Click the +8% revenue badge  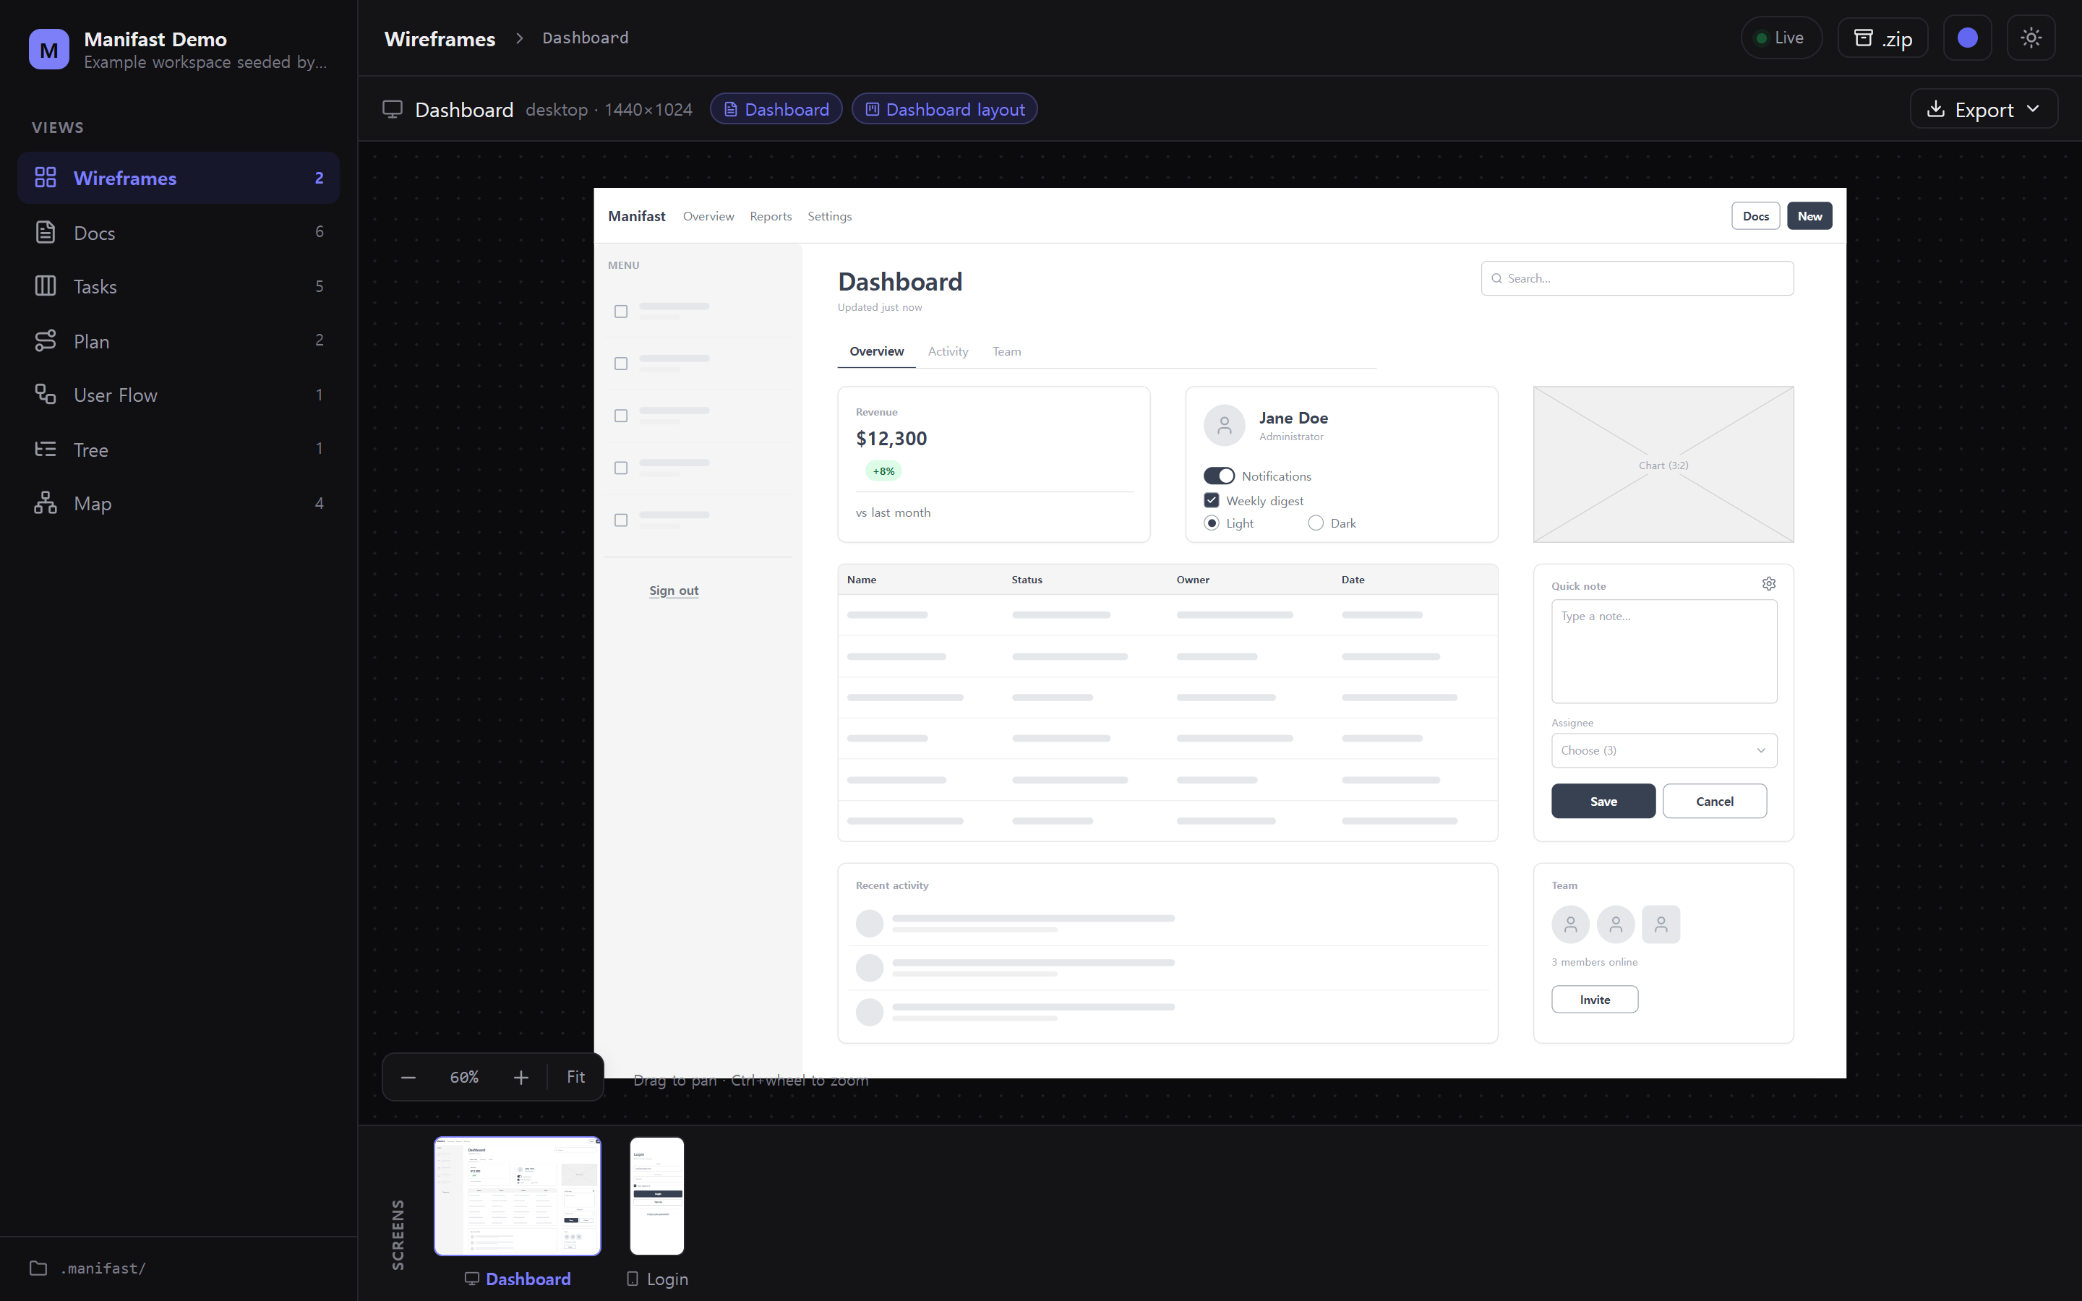883,471
